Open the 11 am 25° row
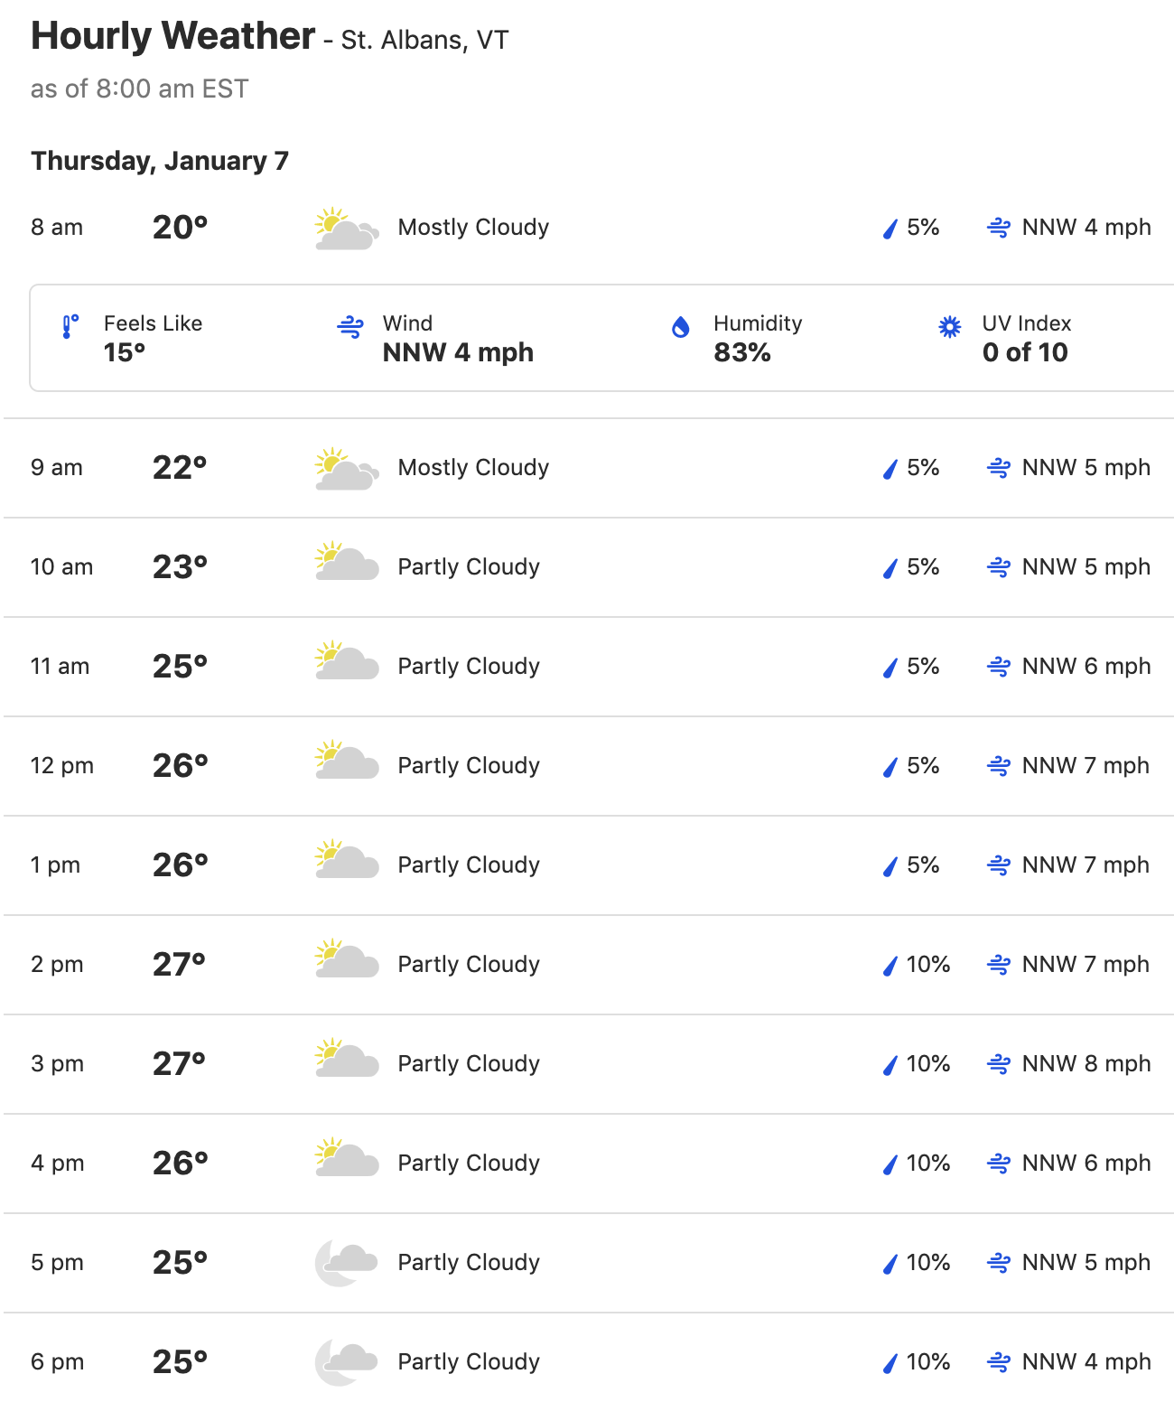The height and width of the screenshot is (1402, 1174). [589, 667]
